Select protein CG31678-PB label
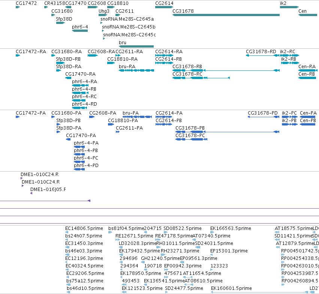The width and height of the screenshot is (319, 294). pos(190,128)
